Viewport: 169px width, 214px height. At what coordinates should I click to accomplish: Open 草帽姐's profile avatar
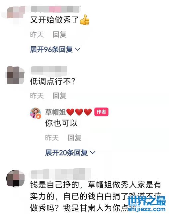coord(36,113)
